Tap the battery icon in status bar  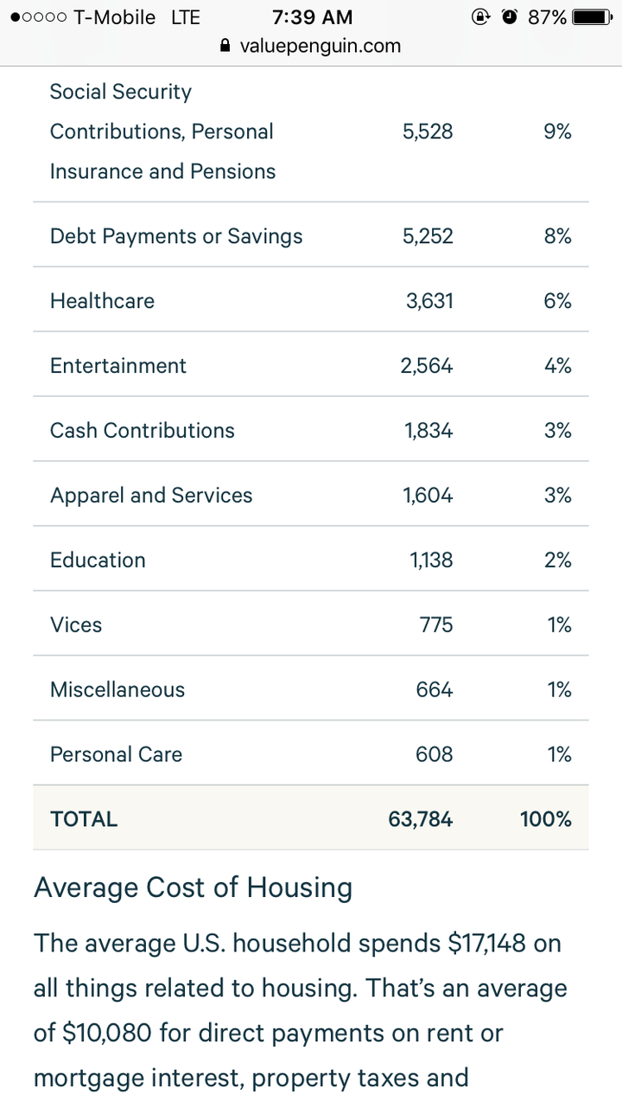[x=593, y=17]
